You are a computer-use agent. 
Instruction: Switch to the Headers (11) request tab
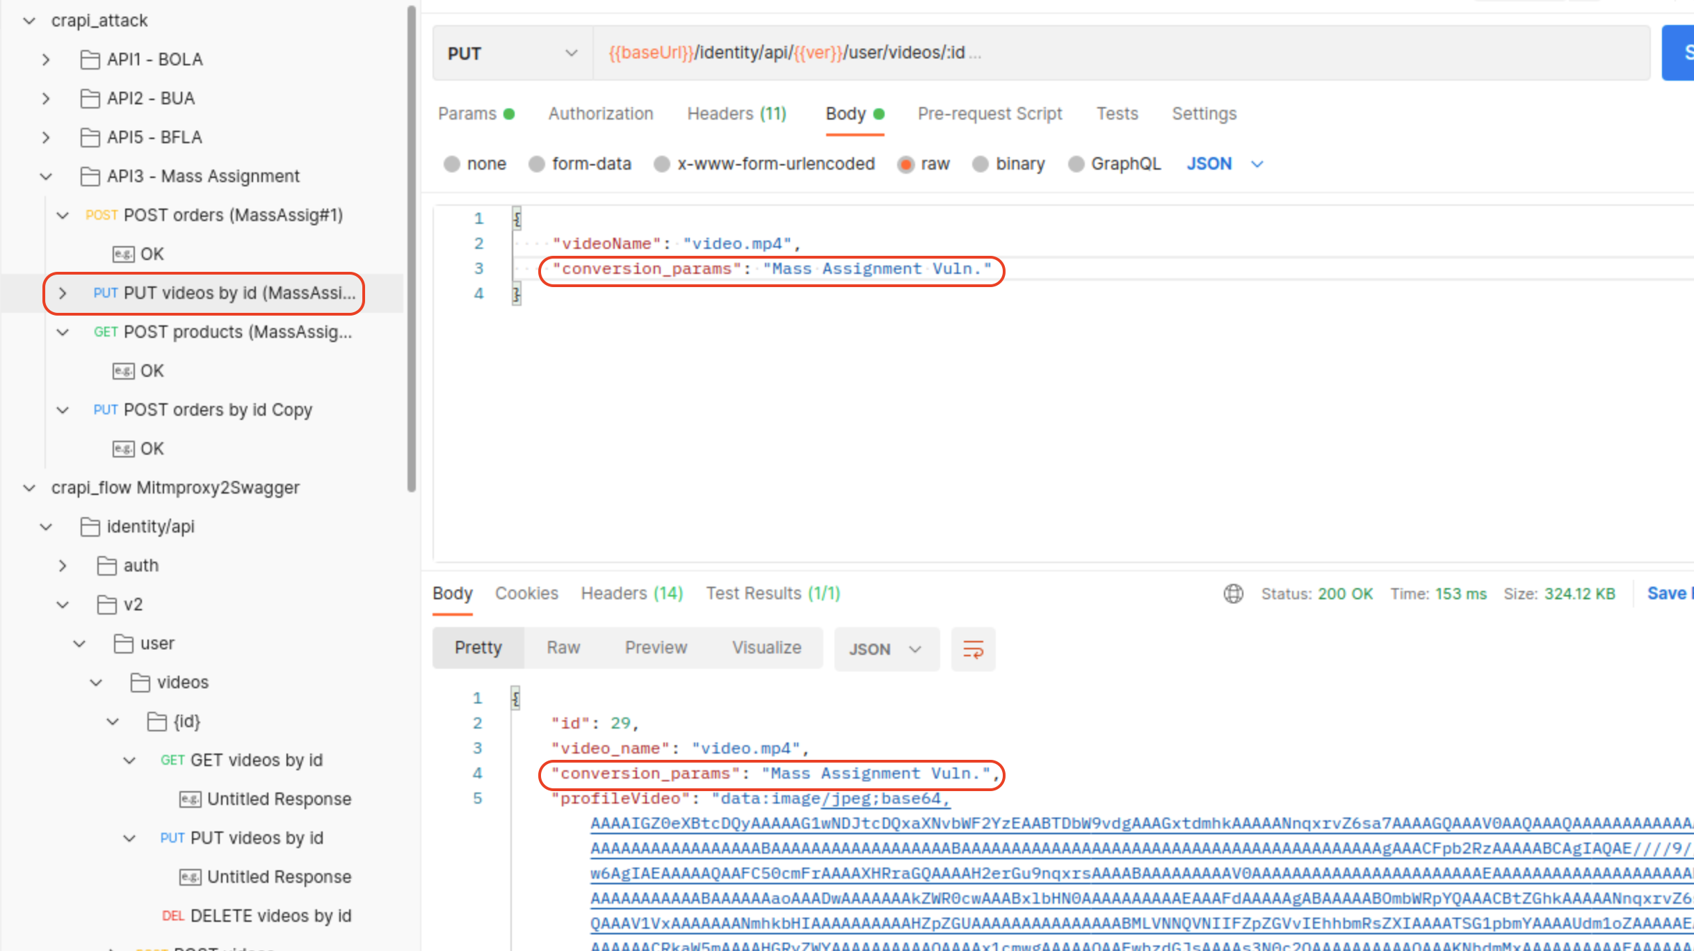click(736, 114)
